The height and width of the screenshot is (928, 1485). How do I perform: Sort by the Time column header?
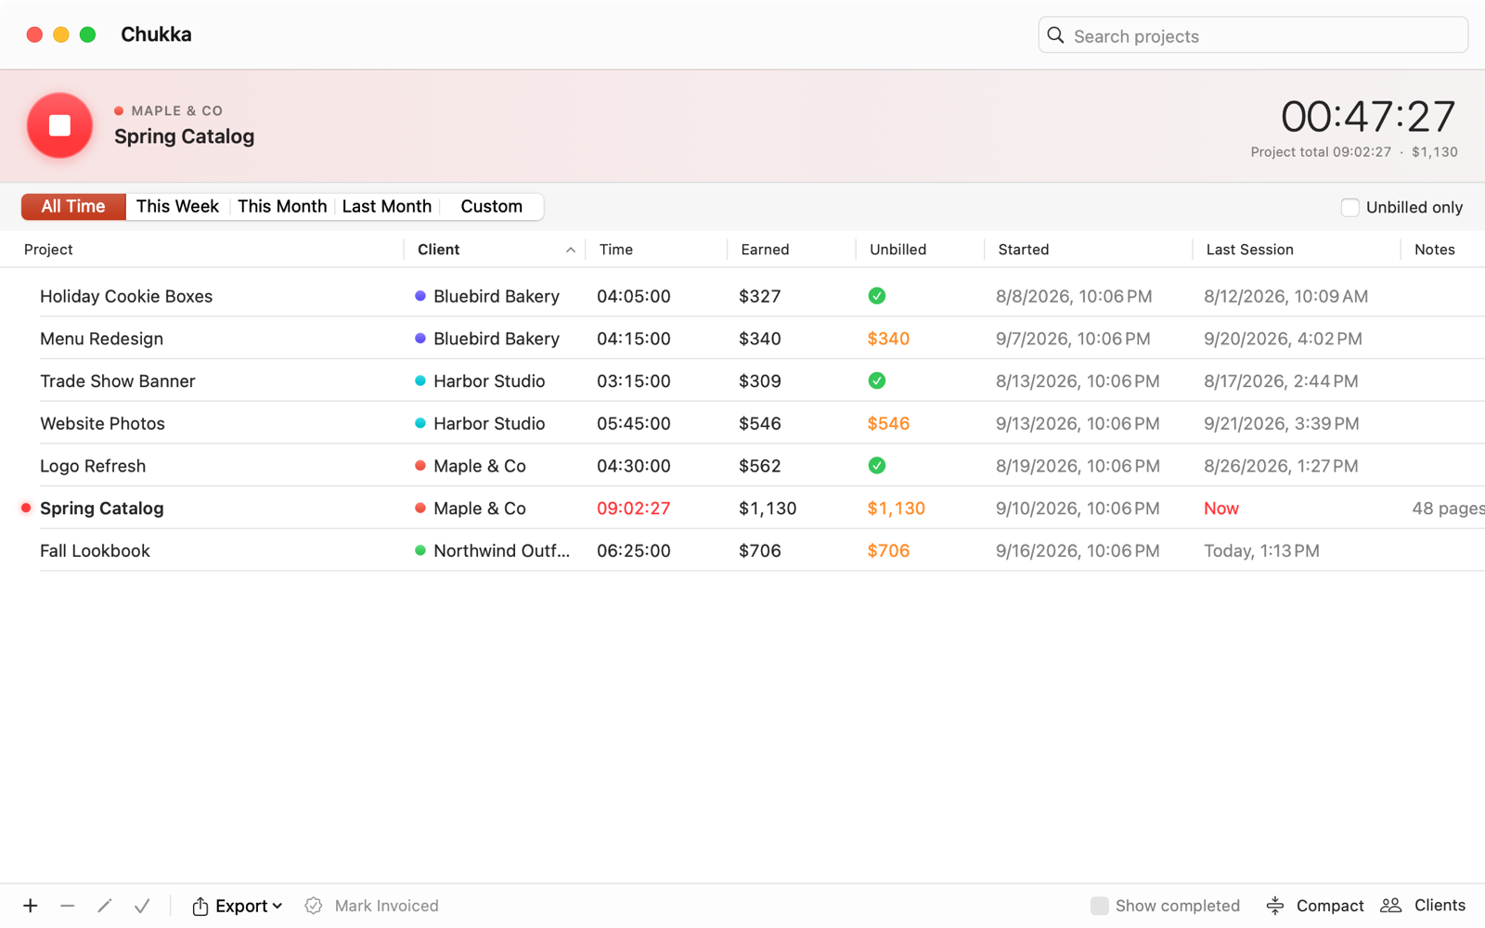[x=616, y=250]
